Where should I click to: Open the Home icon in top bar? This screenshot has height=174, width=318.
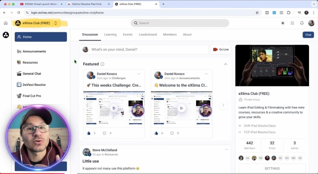coord(6,23)
